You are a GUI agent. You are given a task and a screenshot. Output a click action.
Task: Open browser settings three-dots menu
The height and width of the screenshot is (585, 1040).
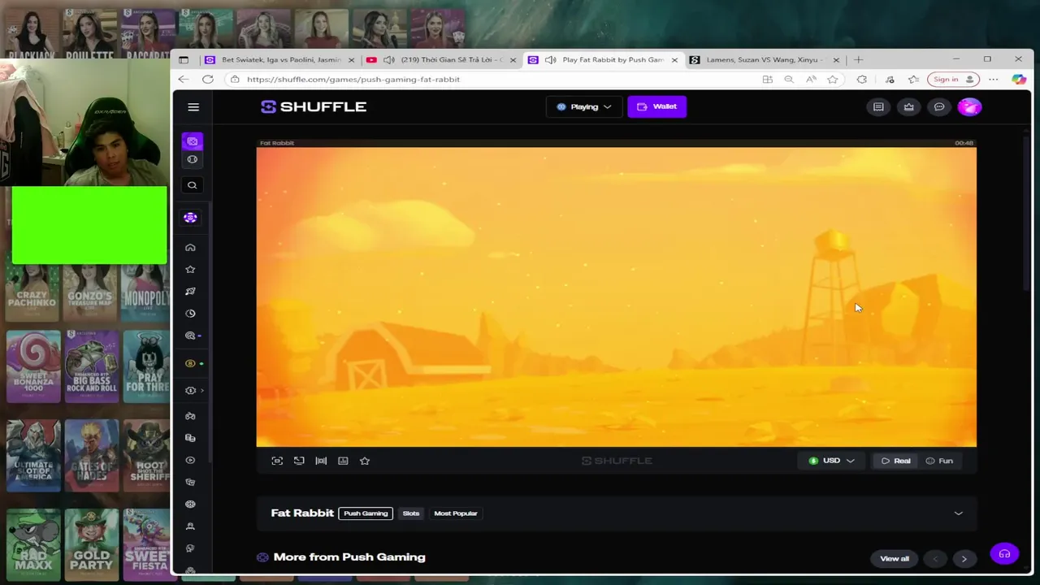point(994,80)
